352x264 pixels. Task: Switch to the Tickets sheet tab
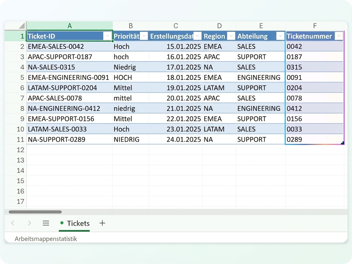[74, 223]
